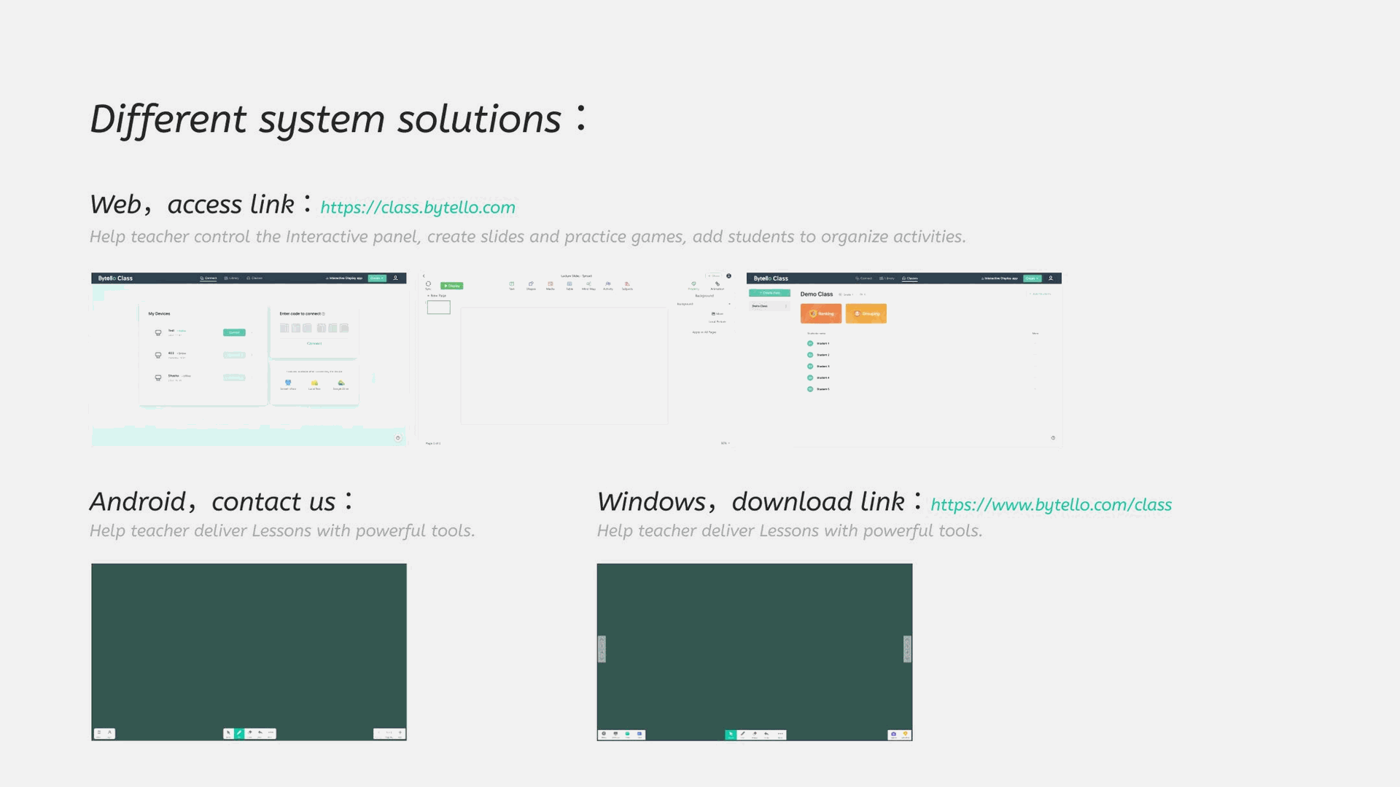Click the user profile icon in Classes screenshot
Image resolution: width=1400 pixels, height=787 pixels.
pyautogui.click(x=1050, y=278)
